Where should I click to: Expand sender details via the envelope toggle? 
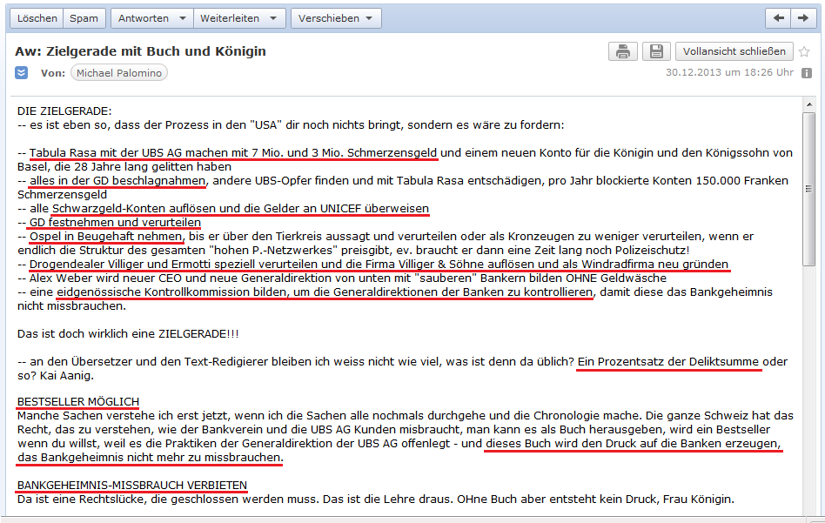(19, 72)
